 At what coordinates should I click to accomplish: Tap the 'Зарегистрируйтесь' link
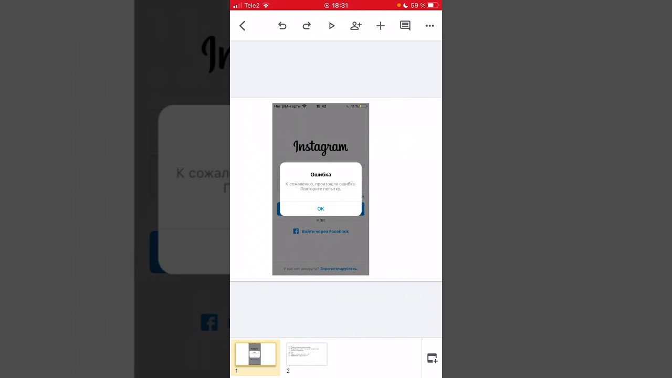[339, 269]
